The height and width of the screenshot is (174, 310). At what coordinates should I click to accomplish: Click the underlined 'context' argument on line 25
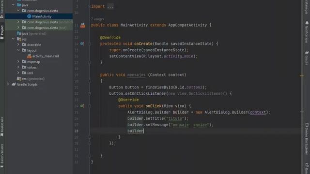click(x=258, y=112)
